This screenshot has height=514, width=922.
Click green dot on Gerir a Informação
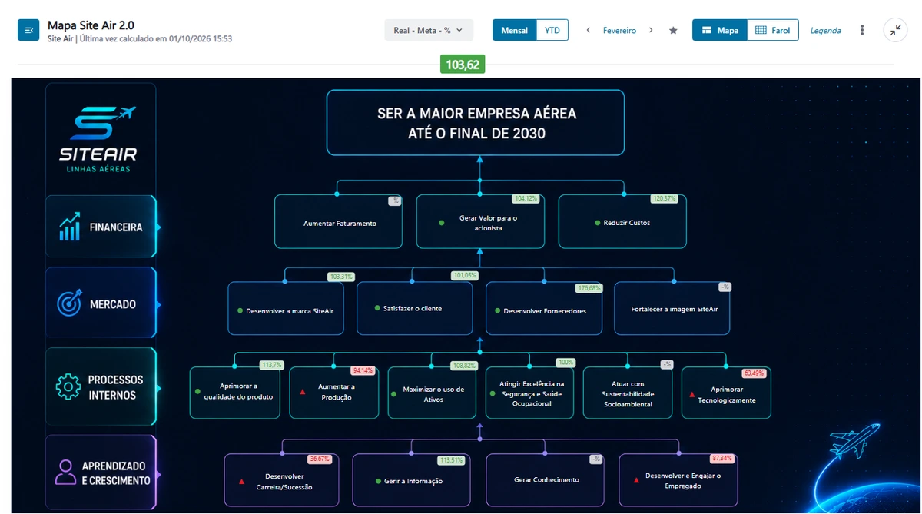click(377, 481)
